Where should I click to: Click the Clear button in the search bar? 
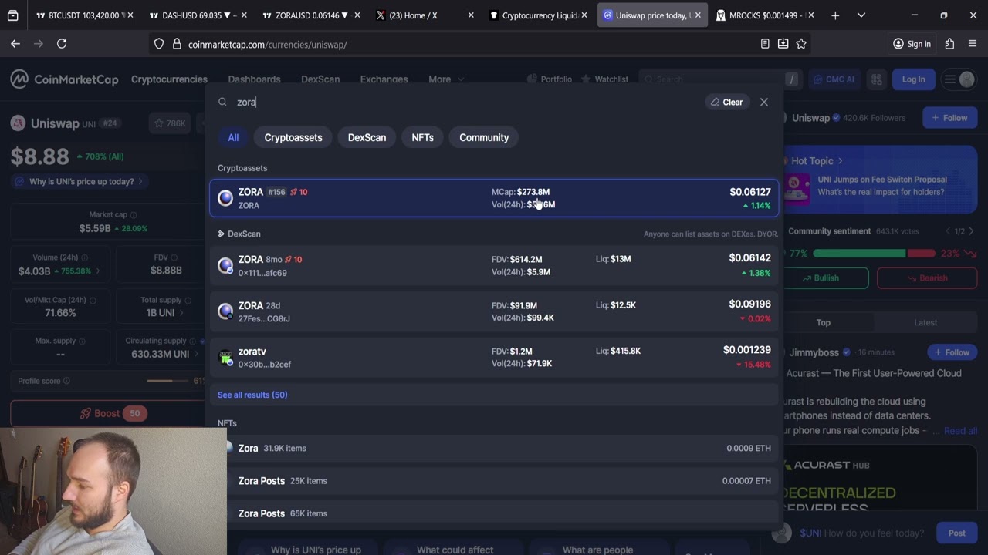pyautogui.click(x=726, y=102)
